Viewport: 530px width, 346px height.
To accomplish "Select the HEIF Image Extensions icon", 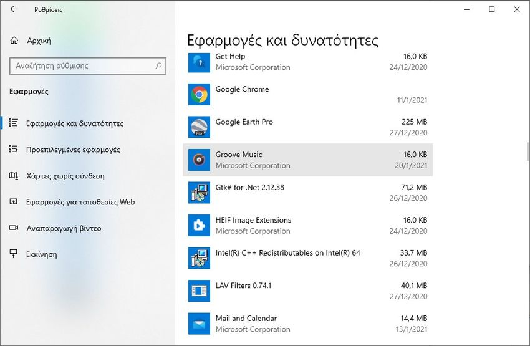I will [199, 226].
